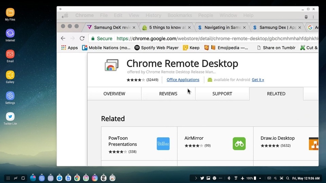Screen dimensions: 326x183
Task: Open Settings gear app in taskbar
Action: 42,178
